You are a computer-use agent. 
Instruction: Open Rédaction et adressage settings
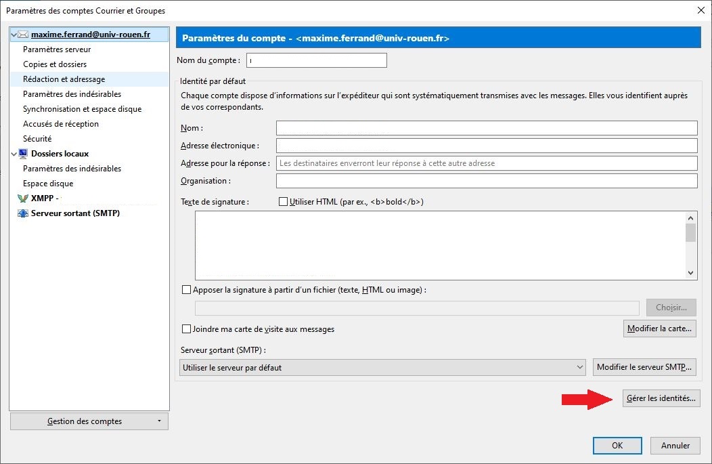click(64, 79)
